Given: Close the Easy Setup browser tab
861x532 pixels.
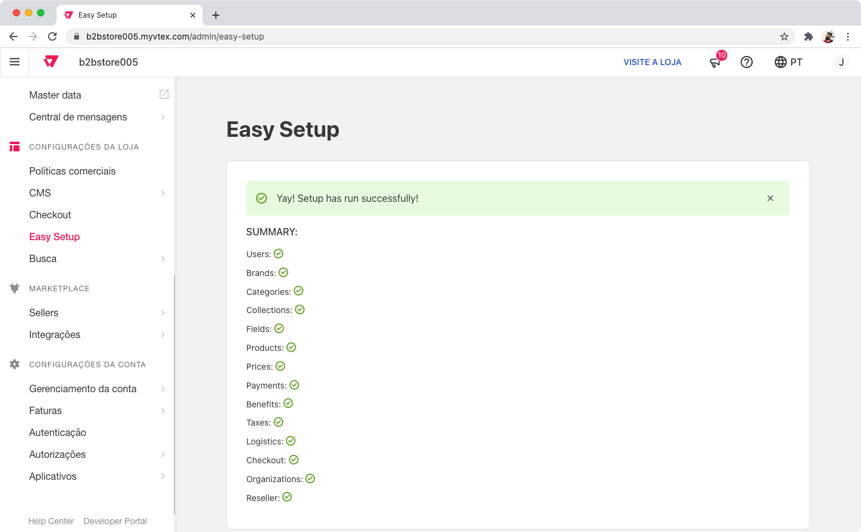Looking at the screenshot, I should click(193, 15).
